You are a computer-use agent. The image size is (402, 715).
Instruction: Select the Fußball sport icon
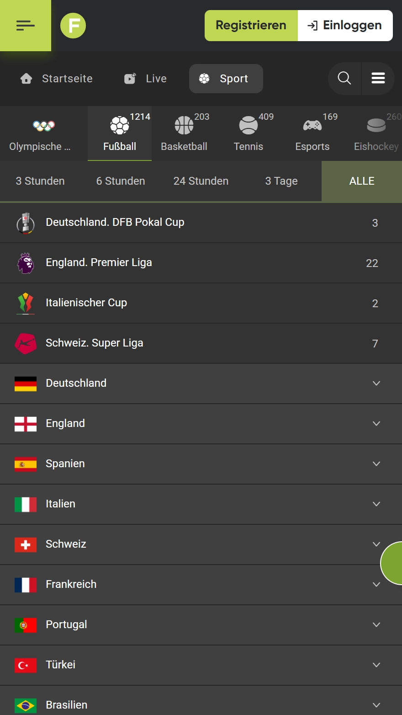coord(119,125)
